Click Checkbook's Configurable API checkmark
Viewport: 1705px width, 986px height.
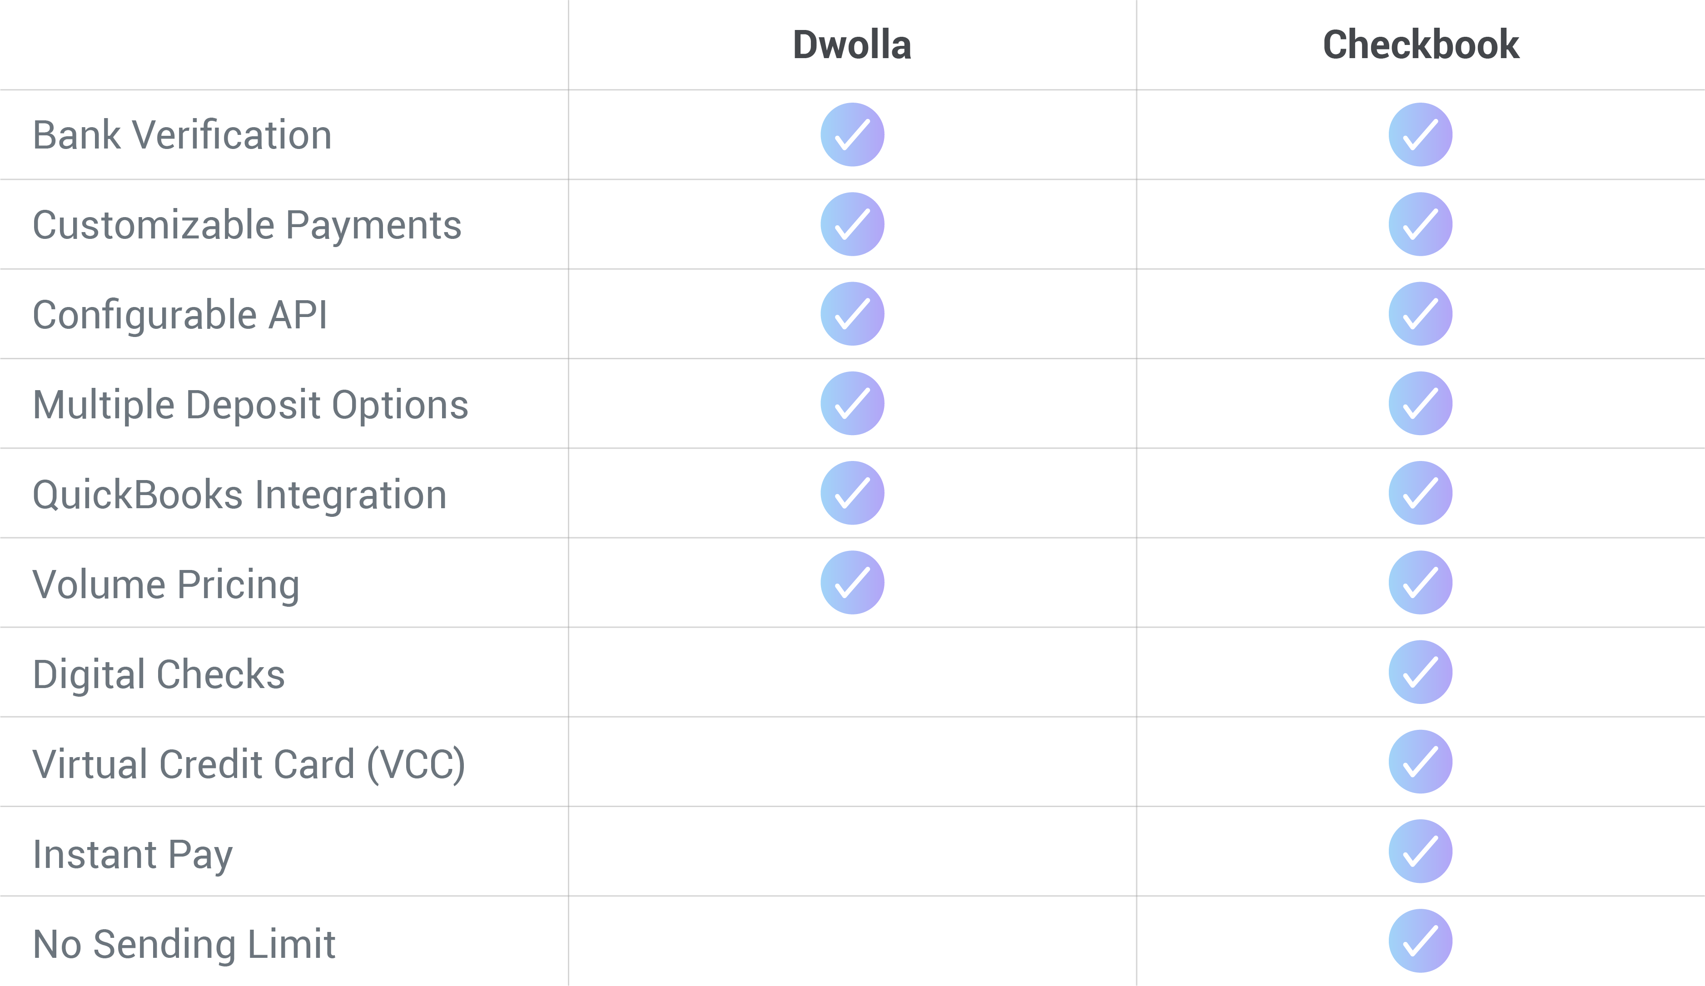pos(1420,314)
